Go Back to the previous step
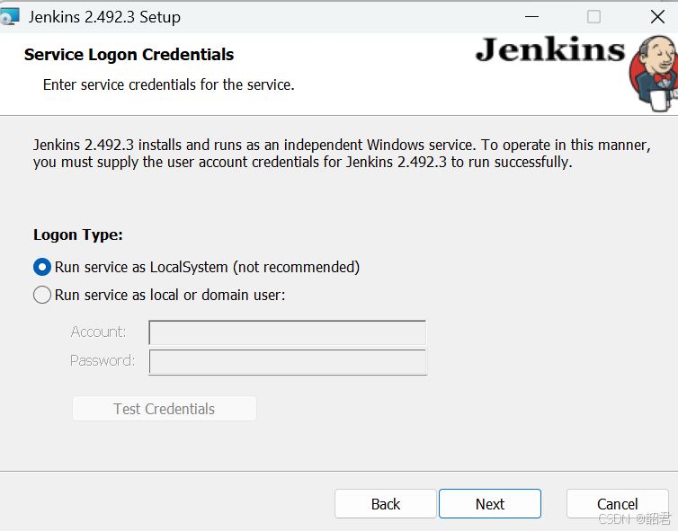The width and height of the screenshot is (678, 531). click(385, 504)
